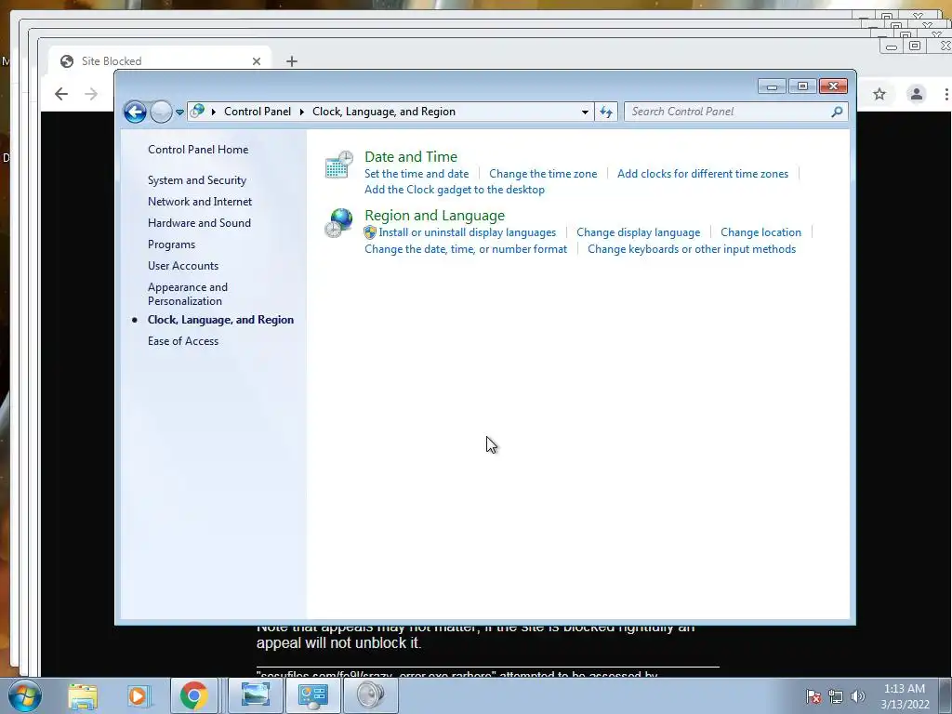Open User Accounts category
The image size is (952, 714).
(183, 266)
